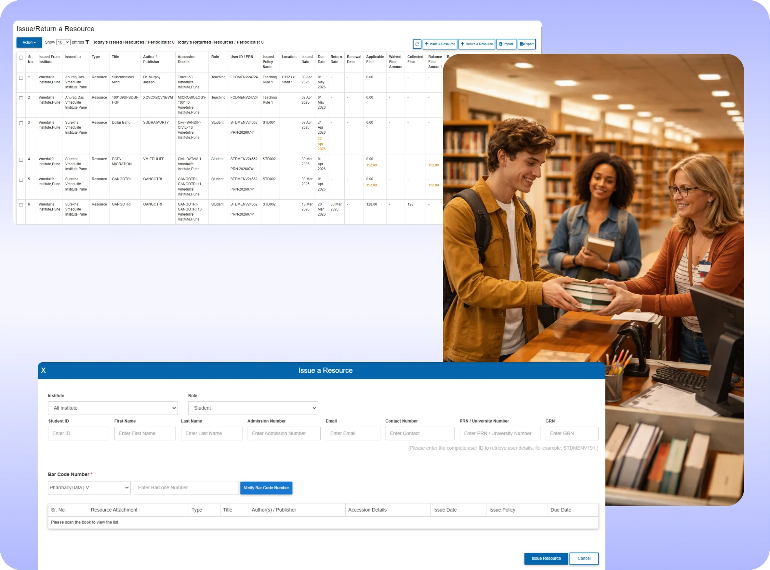Toggle the select-all header checkbox
Image resolution: width=770 pixels, height=570 pixels.
(x=21, y=58)
